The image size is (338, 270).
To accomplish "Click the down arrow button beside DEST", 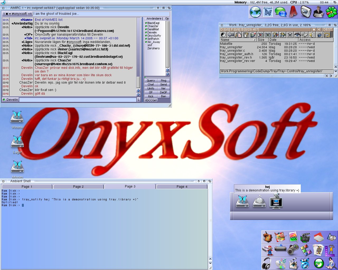I will (314, 30).
